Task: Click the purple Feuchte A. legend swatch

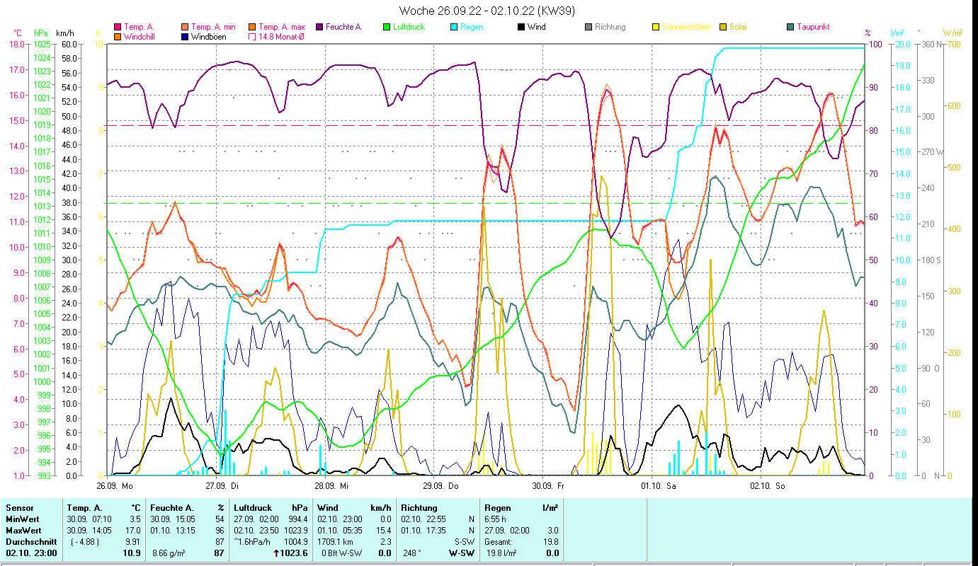Action: (319, 27)
